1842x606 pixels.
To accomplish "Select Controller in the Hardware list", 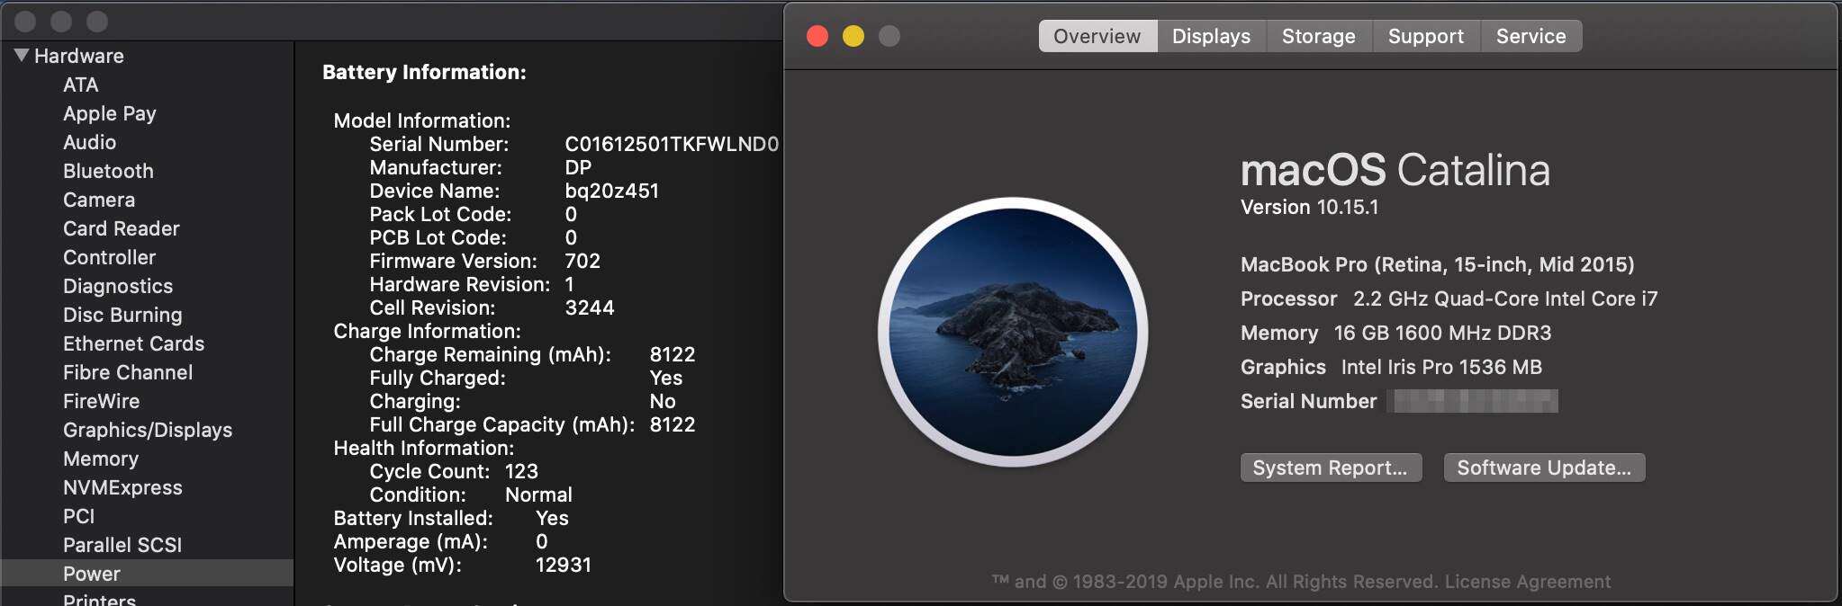I will click(109, 257).
